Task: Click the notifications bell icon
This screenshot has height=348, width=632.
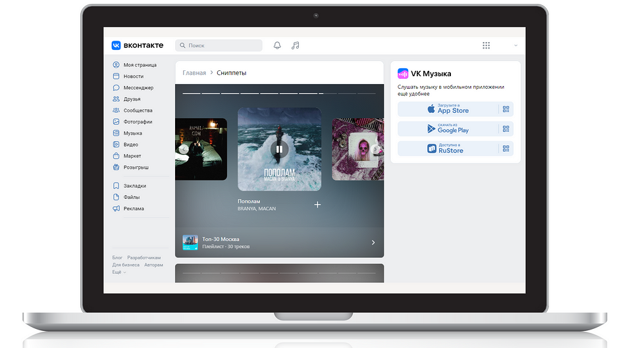Action: point(277,45)
